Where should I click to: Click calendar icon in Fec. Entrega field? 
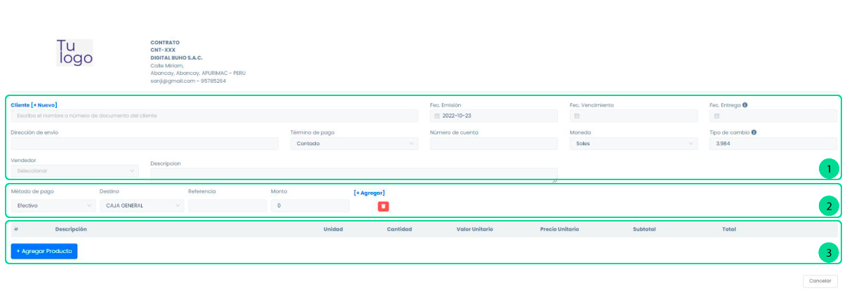coord(716,116)
